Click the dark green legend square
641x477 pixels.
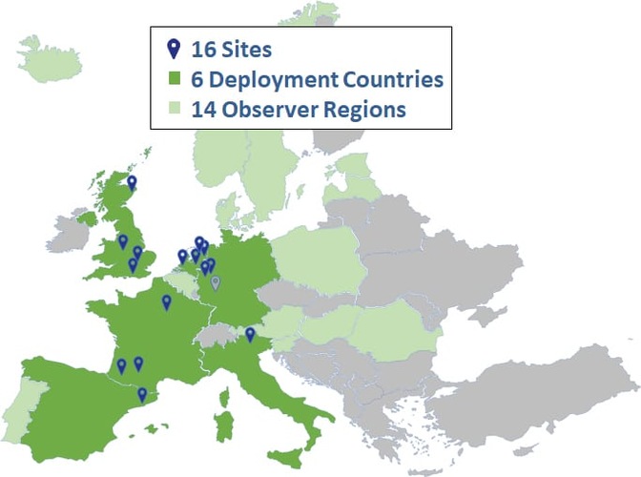pyautogui.click(x=174, y=79)
